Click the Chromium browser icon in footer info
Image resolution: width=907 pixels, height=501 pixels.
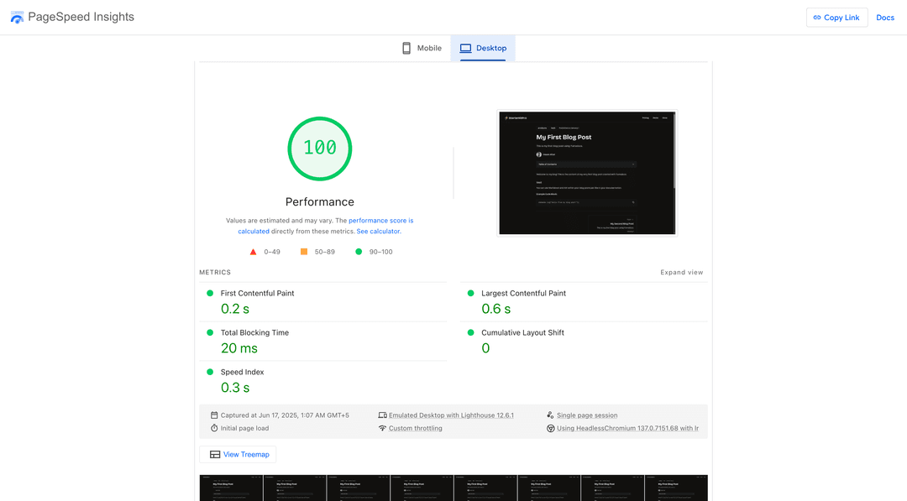[551, 428]
